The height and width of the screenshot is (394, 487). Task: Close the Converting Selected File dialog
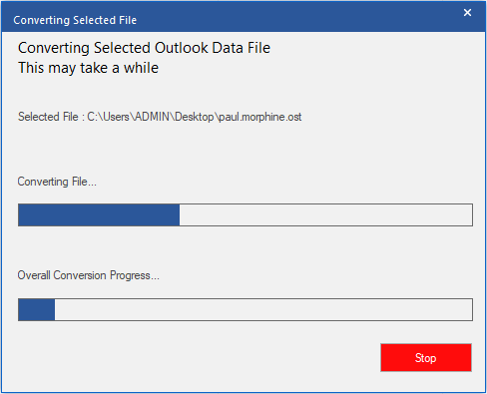tap(467, 13)
